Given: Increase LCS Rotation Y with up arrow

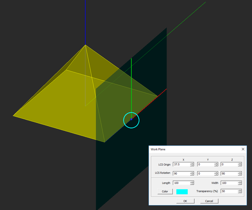Looking at the screenshot, I should click(x=216, y=172).
